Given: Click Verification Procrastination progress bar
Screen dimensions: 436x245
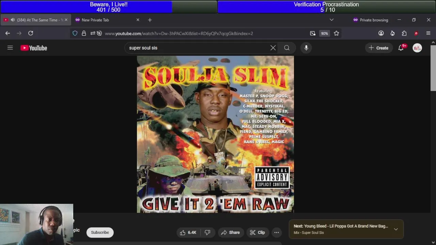Looking at the screenshot, I should click(326, 7).
